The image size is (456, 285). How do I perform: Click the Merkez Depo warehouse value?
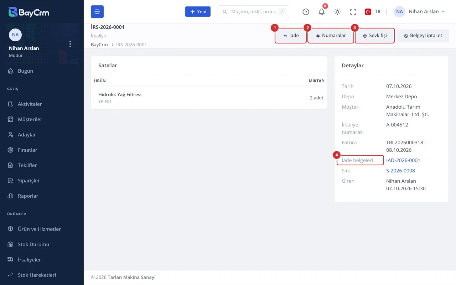(401, 97)
